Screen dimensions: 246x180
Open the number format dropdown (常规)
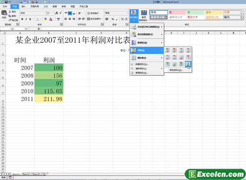point(126,13)
